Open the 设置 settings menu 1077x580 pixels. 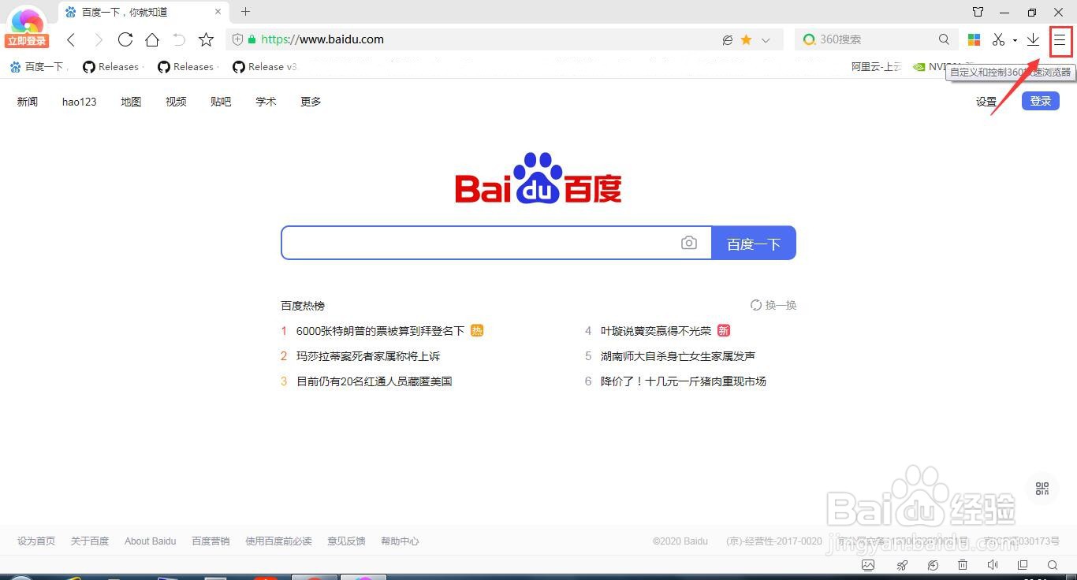986,102
